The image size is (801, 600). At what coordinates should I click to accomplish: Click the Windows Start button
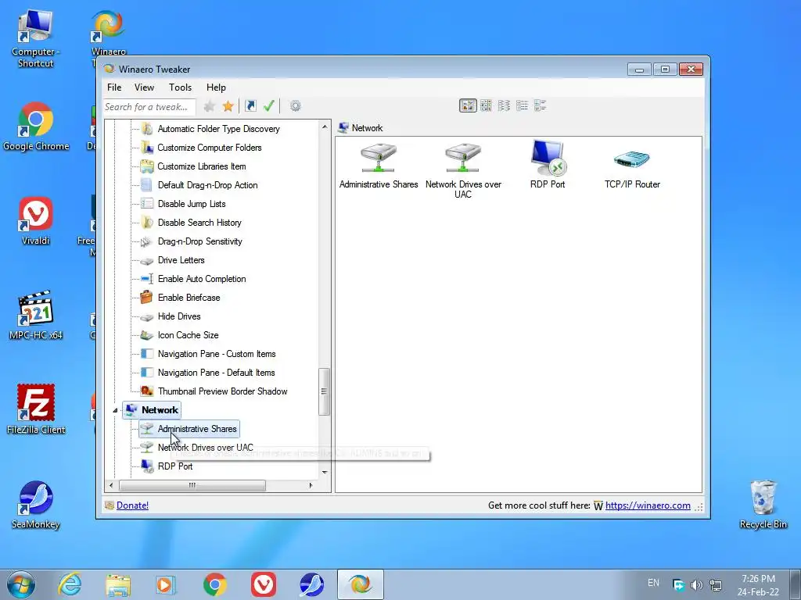[21, 584]
